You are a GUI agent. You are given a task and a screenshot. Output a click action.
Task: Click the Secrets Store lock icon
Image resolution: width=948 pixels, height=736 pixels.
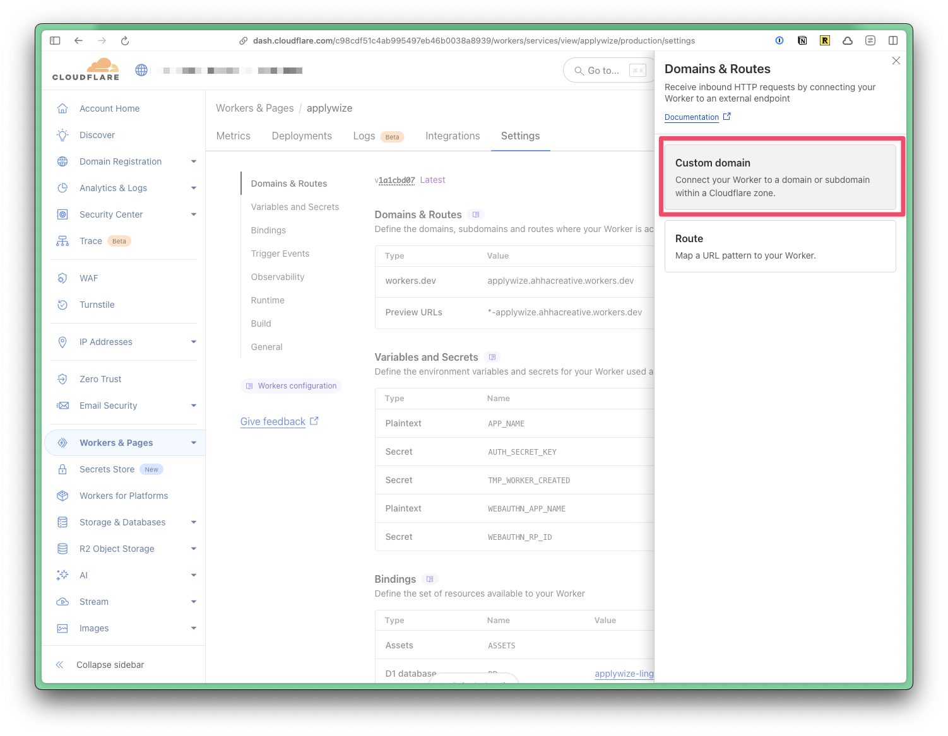62,469
